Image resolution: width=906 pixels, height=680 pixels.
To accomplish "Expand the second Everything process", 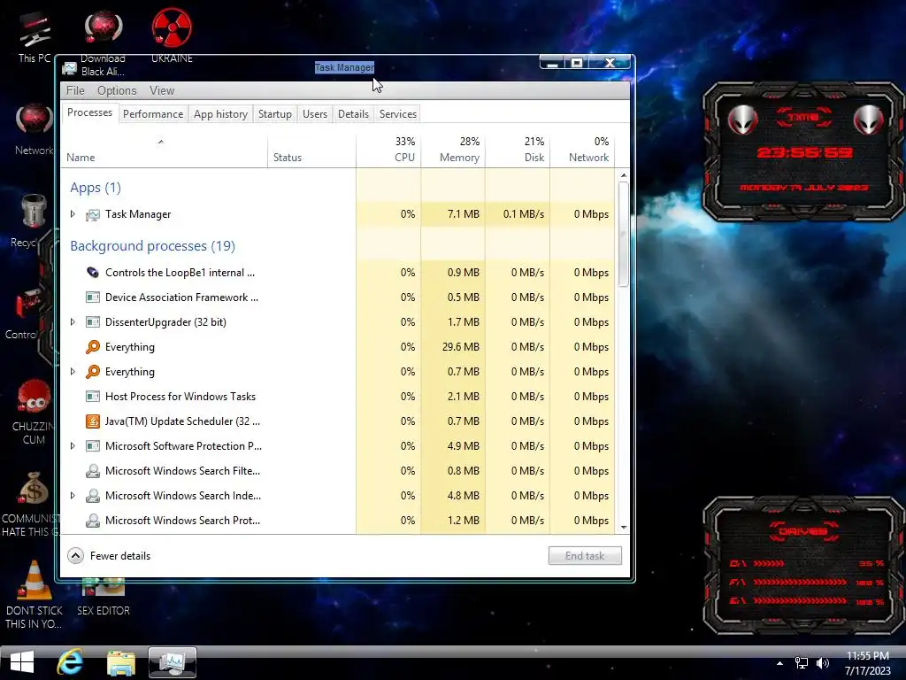I will [73, 372].
